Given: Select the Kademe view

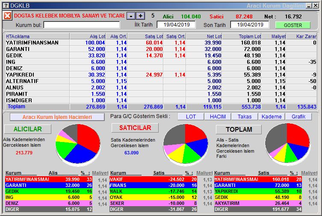Looking at the screenshot, I should (272, 117).
